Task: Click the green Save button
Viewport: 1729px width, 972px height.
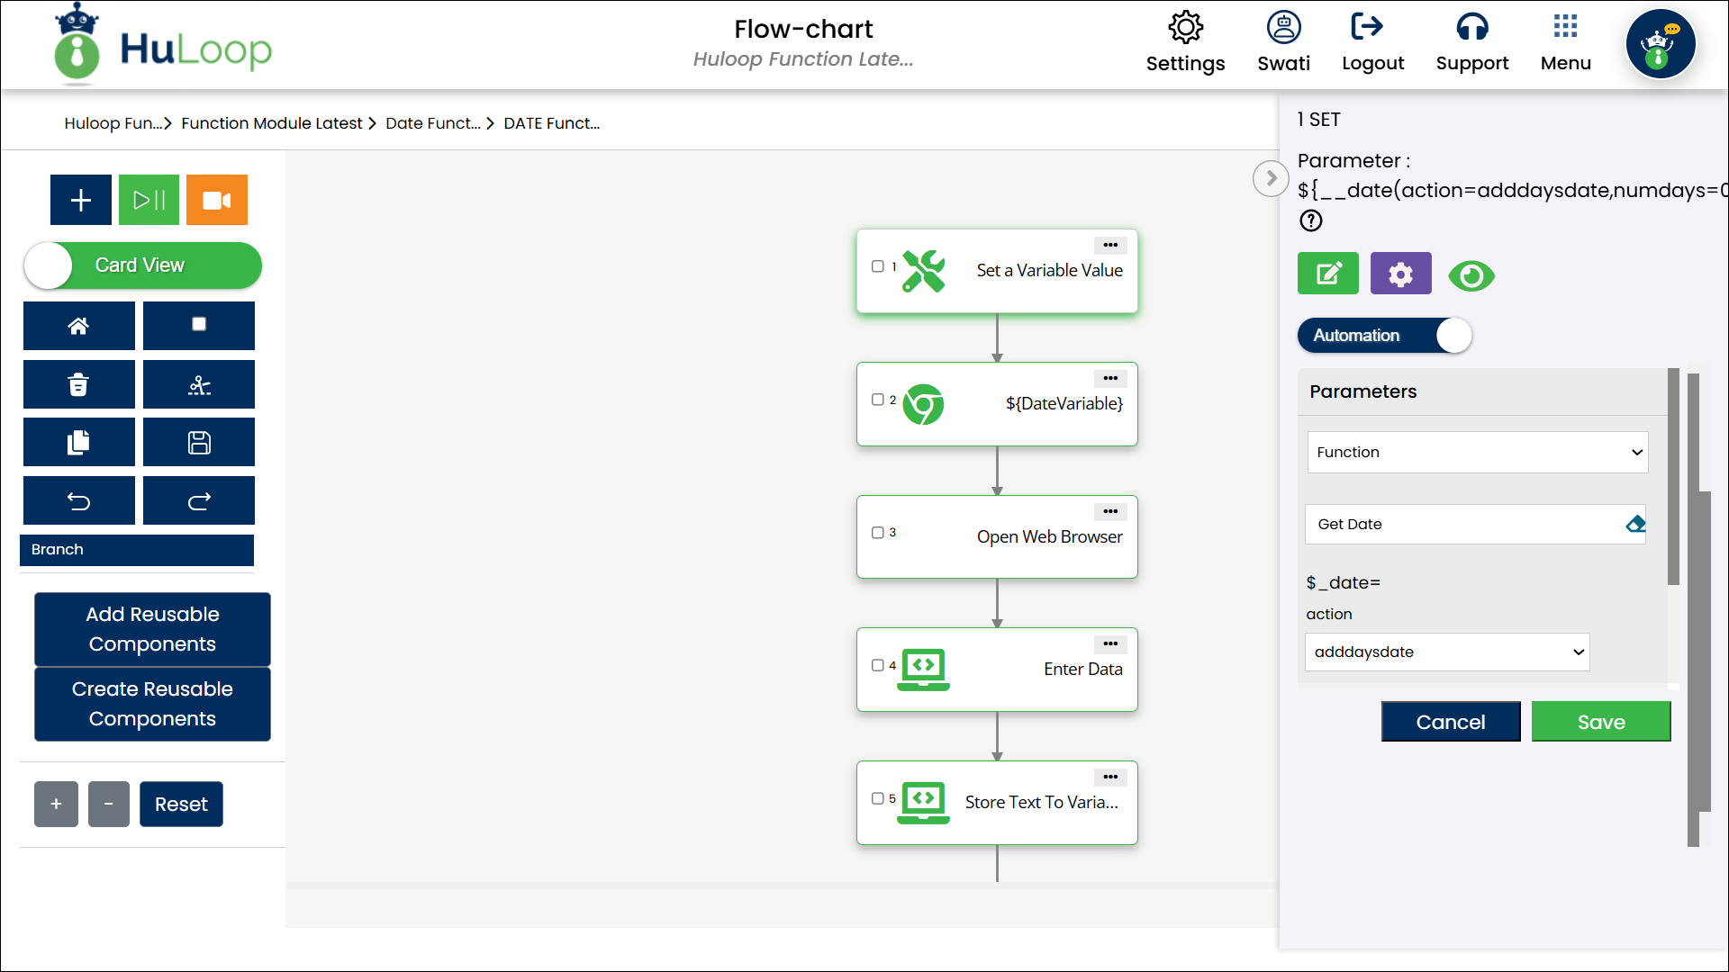Action: [x=1600, y=722]
